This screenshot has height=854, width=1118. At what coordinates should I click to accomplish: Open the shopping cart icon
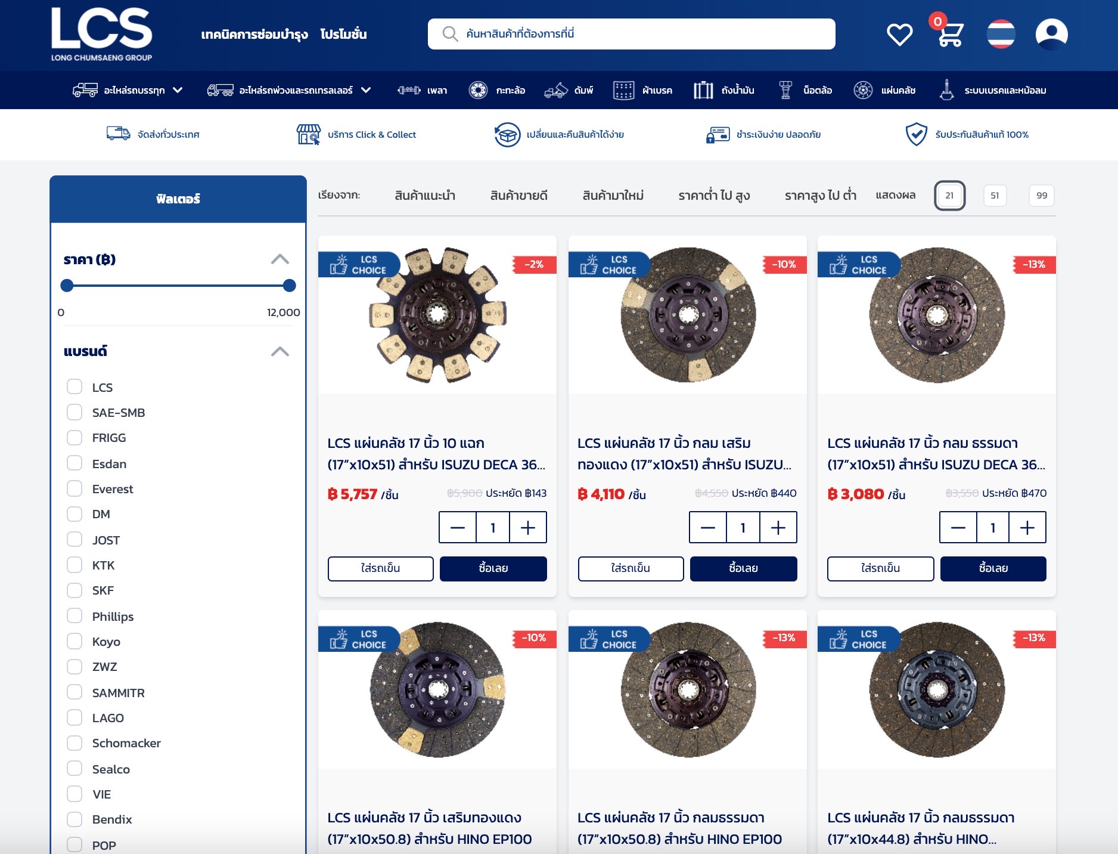point(949,35)
